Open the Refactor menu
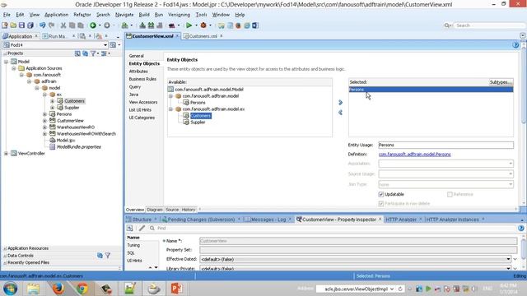 tap(82, 15)
